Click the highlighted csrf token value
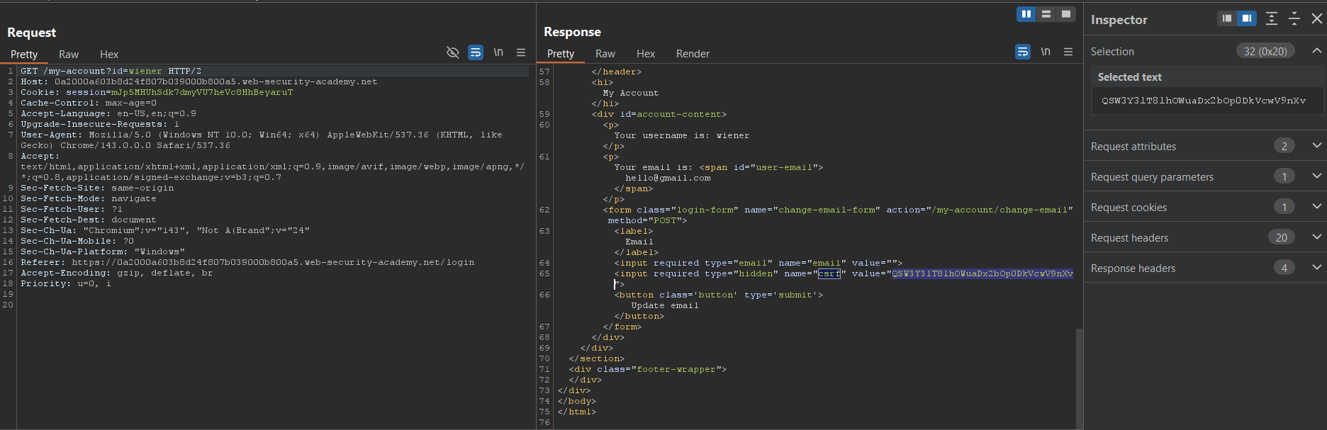Viewport: 1327px width, 430px height. click(982, 273)
